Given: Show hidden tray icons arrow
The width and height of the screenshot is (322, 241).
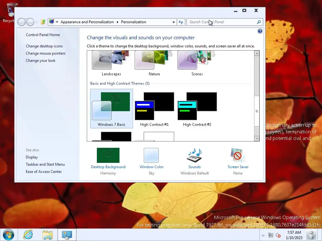Looking at the screenshot, I should click(263, 235).
